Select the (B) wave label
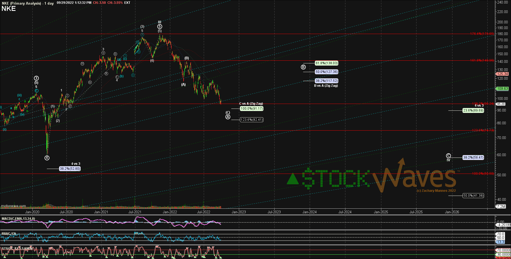The width and height of the screenshot is (511, 259). tap(187, 58)
